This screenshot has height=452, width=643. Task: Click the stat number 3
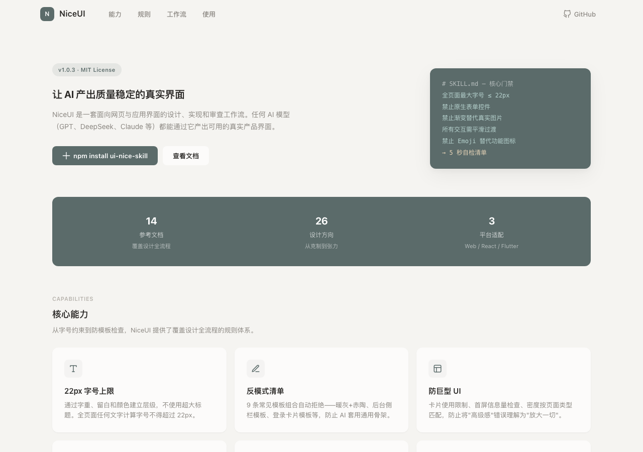tap(492, 221)
